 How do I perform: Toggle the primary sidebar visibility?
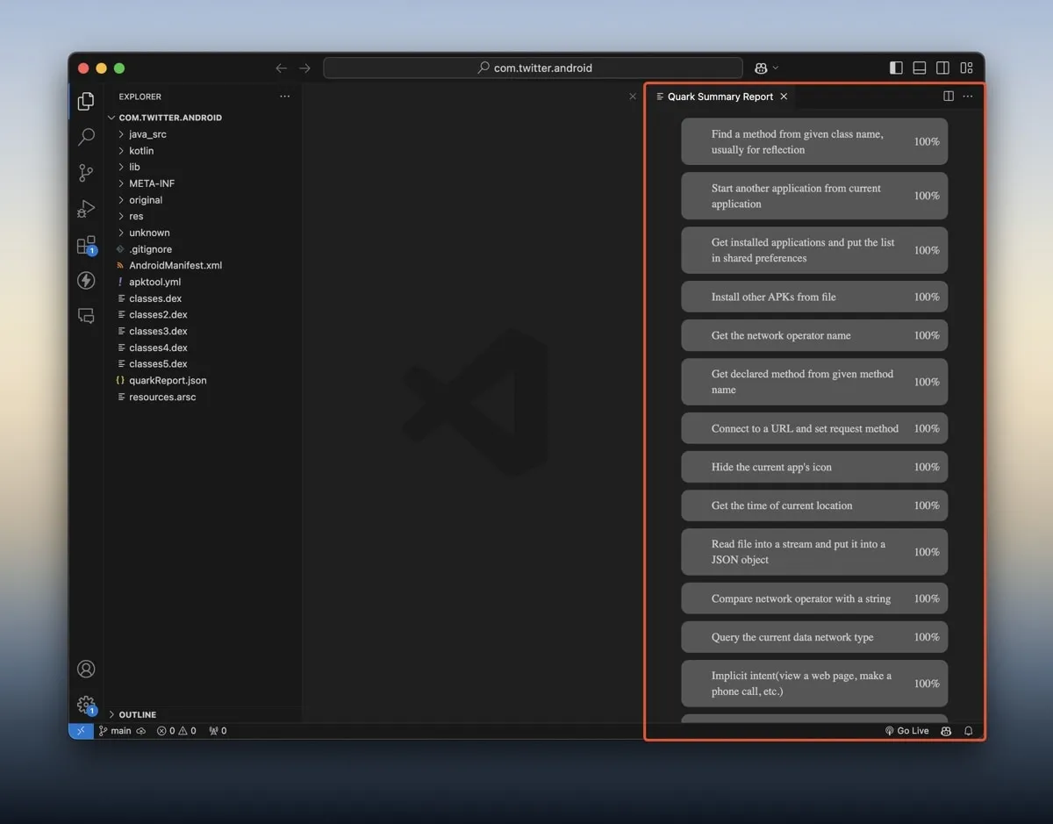pos(896,68)
